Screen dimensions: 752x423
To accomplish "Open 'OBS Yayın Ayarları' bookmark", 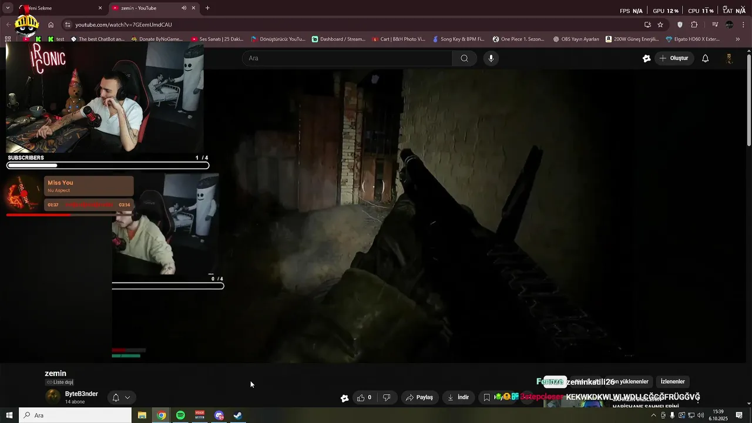I will pos(576,39).
